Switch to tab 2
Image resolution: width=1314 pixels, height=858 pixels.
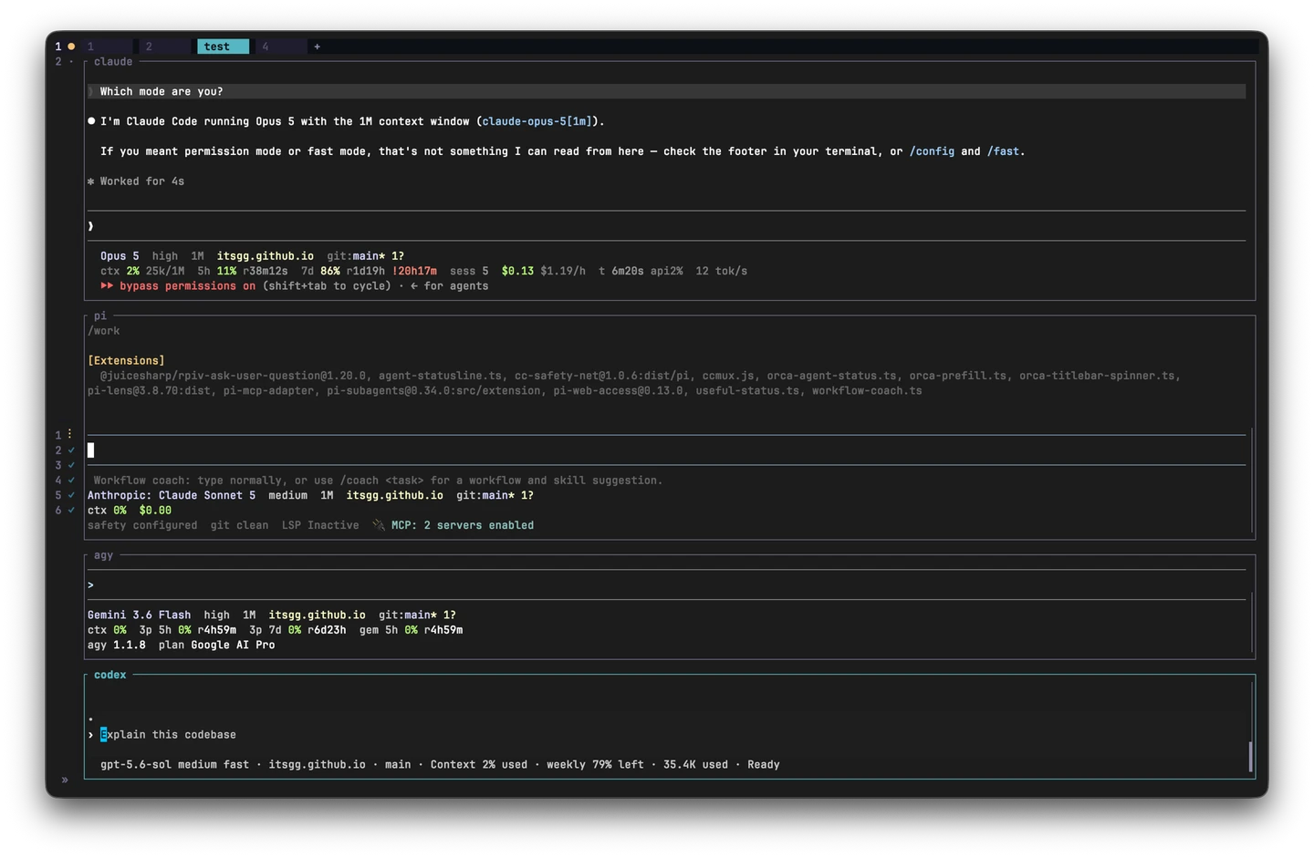165,47
